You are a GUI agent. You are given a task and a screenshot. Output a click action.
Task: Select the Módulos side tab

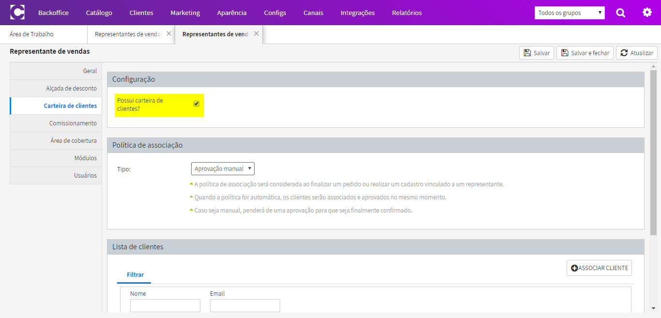pyautogui.click(x=56, y=158)
